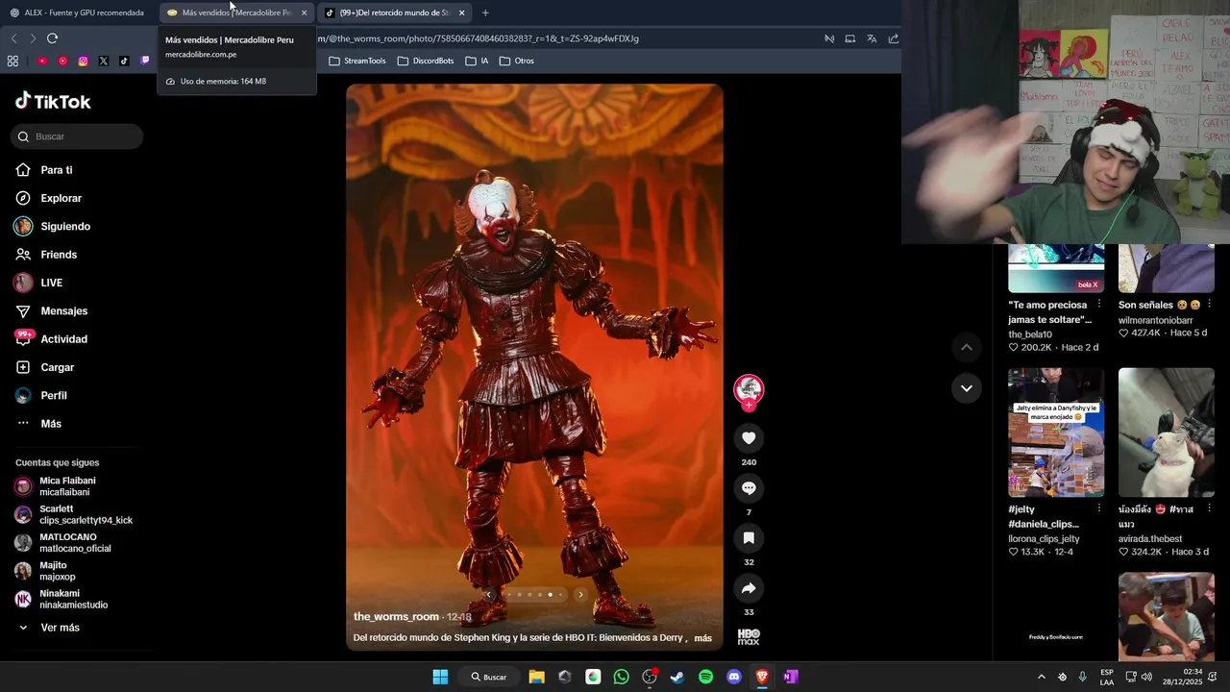This screenshot has width=1230, height=692.
Task: Click the TikTok logo
Action: [53, 101]
